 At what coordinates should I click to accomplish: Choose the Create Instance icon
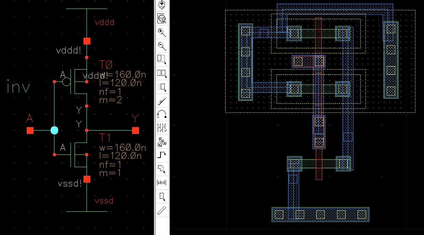click(162, 141)
